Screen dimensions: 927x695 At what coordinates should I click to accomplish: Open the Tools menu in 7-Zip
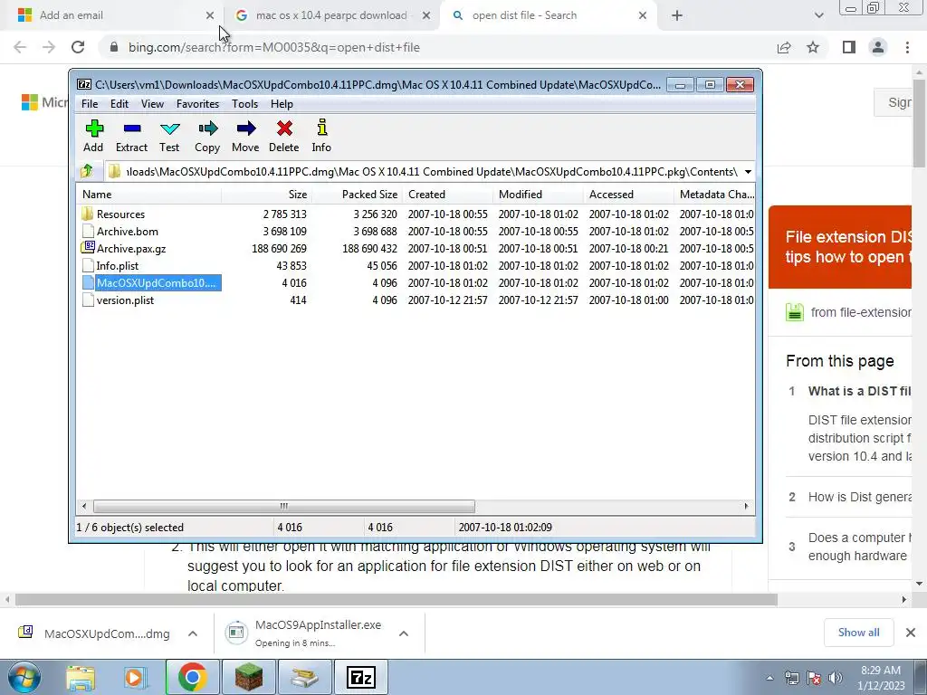tap(244, 104)
